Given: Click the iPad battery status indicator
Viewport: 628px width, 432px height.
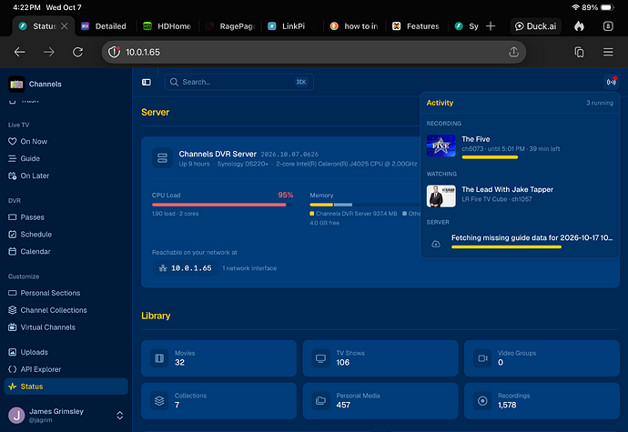Looking at the screenshot, I should 607,7.
